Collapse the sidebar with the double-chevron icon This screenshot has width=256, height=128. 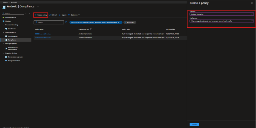coord(29,13)
